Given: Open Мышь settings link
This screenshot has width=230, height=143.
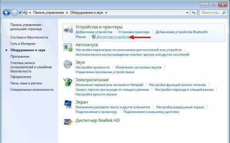Looking at the screenshot, I should 80,37.
